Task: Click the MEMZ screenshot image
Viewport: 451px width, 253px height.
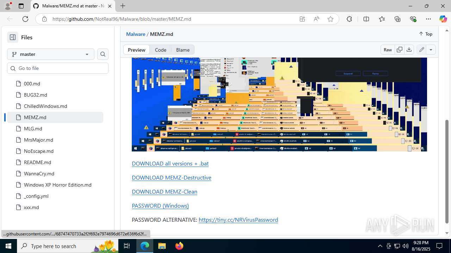Action: pos(279,104)
